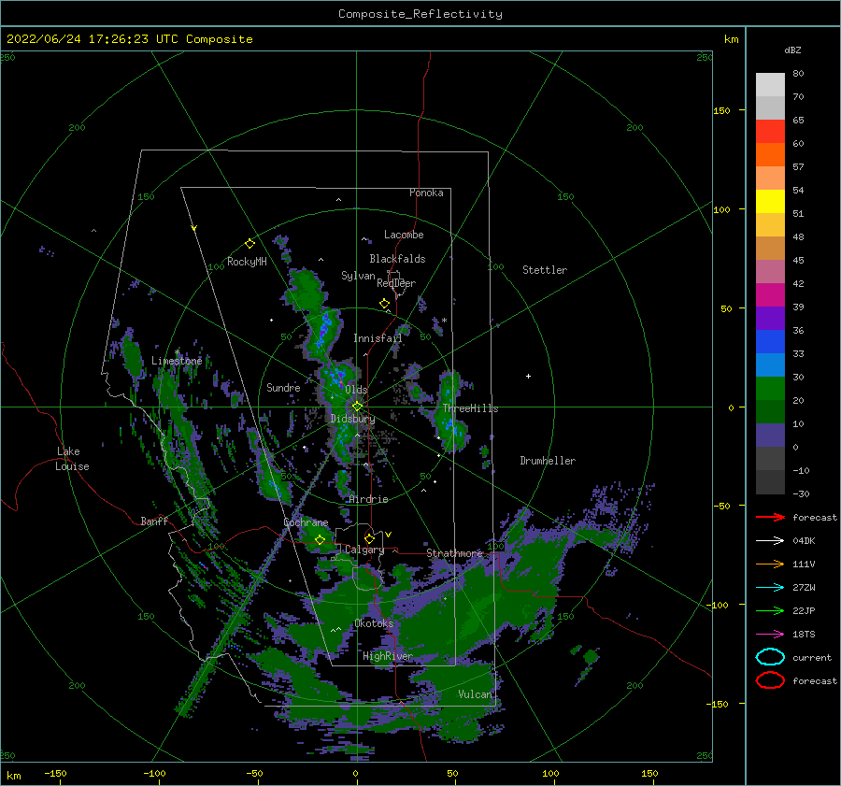The width and height of the screenshot is (841, 786).
Task: Click the Banff label
Action: 154,521
